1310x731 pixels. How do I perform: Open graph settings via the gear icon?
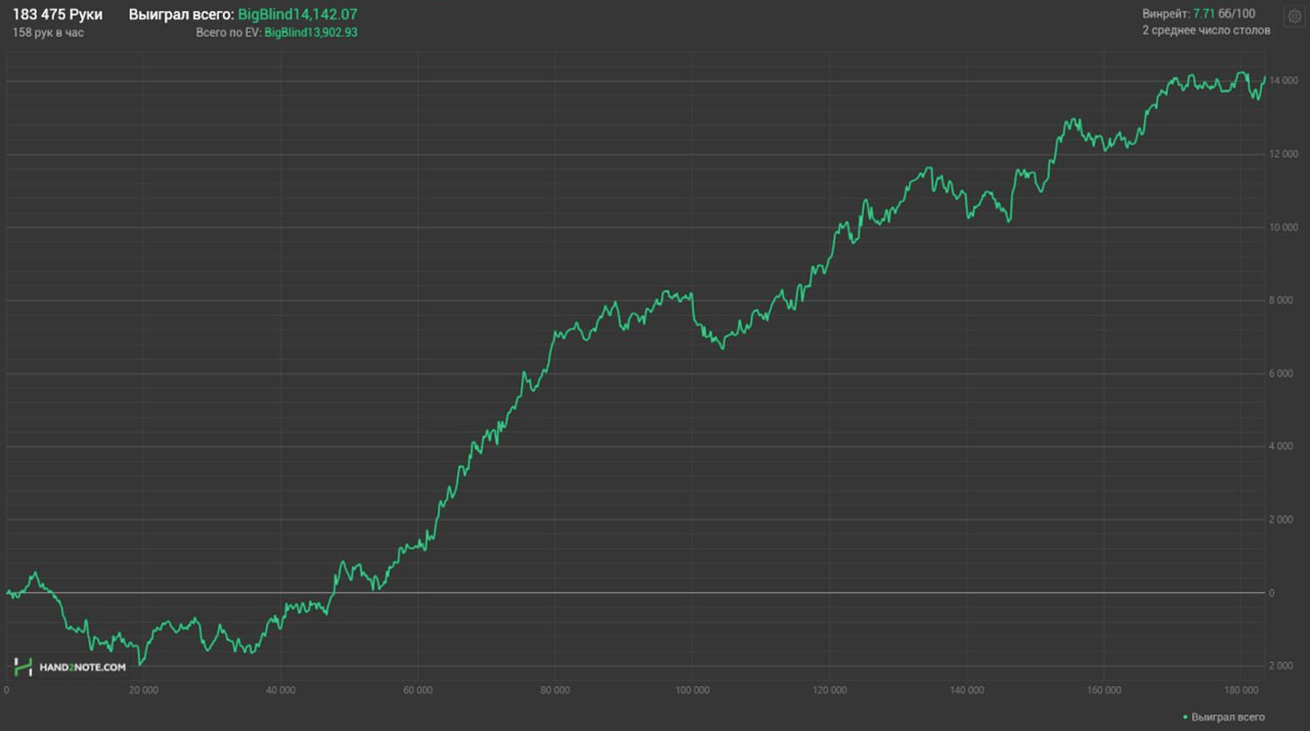point(1293,17)
